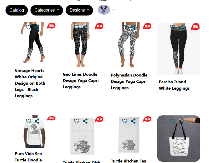The width and height of the screenshot is (211, 163).
Task: Open the Catalog page
Action: tap(17, 10)
